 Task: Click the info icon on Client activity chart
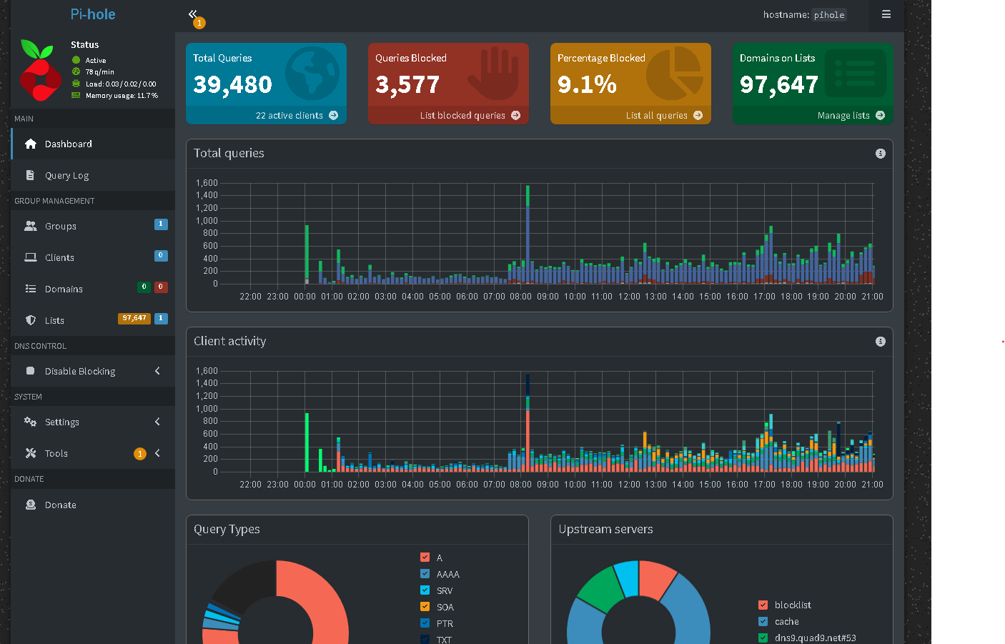[881, 342]
